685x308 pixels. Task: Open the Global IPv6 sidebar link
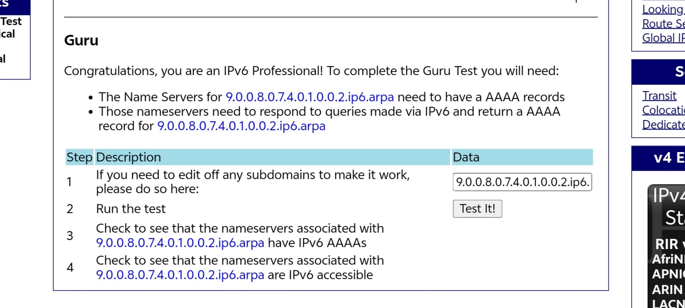click(663, 38)
